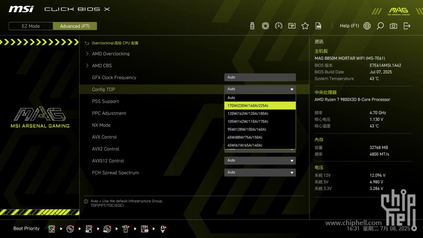Click the 32768 MB memory capacity

coord(379,148)
